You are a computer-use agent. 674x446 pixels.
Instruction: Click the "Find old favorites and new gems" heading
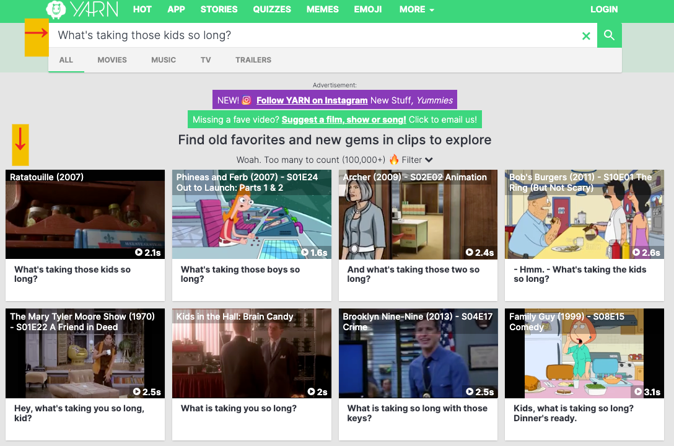point(335,139)
